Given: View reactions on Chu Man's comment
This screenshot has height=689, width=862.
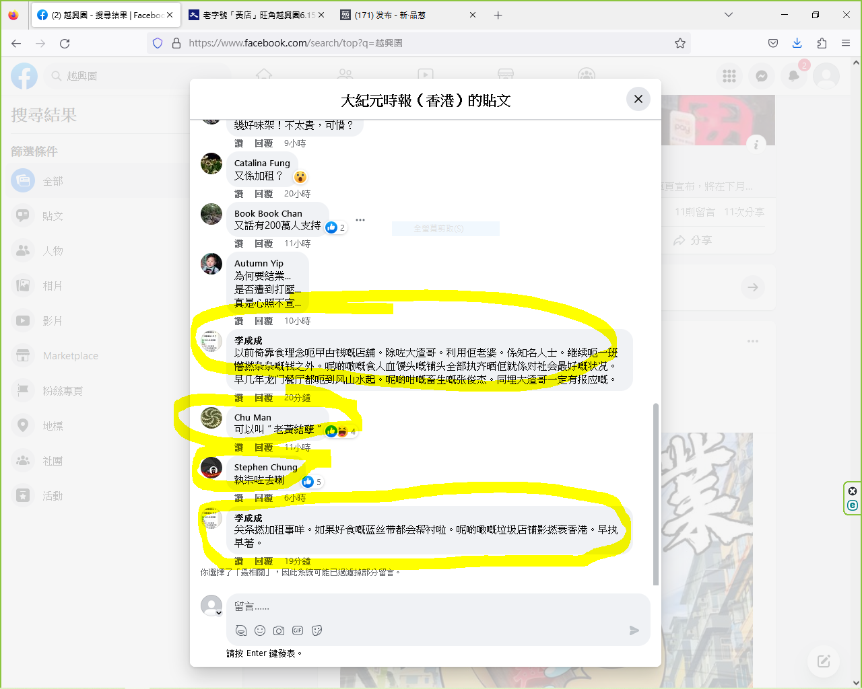Looking at the screenshot, I should click(x=340, y=431).
